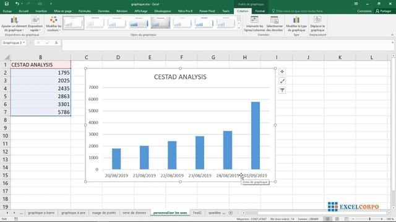Switch to the Données tab
396x222 pixels.
(103, 11)
